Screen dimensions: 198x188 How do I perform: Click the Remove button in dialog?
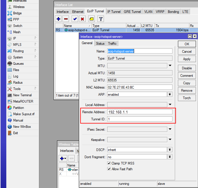click(x=187, y=91)
